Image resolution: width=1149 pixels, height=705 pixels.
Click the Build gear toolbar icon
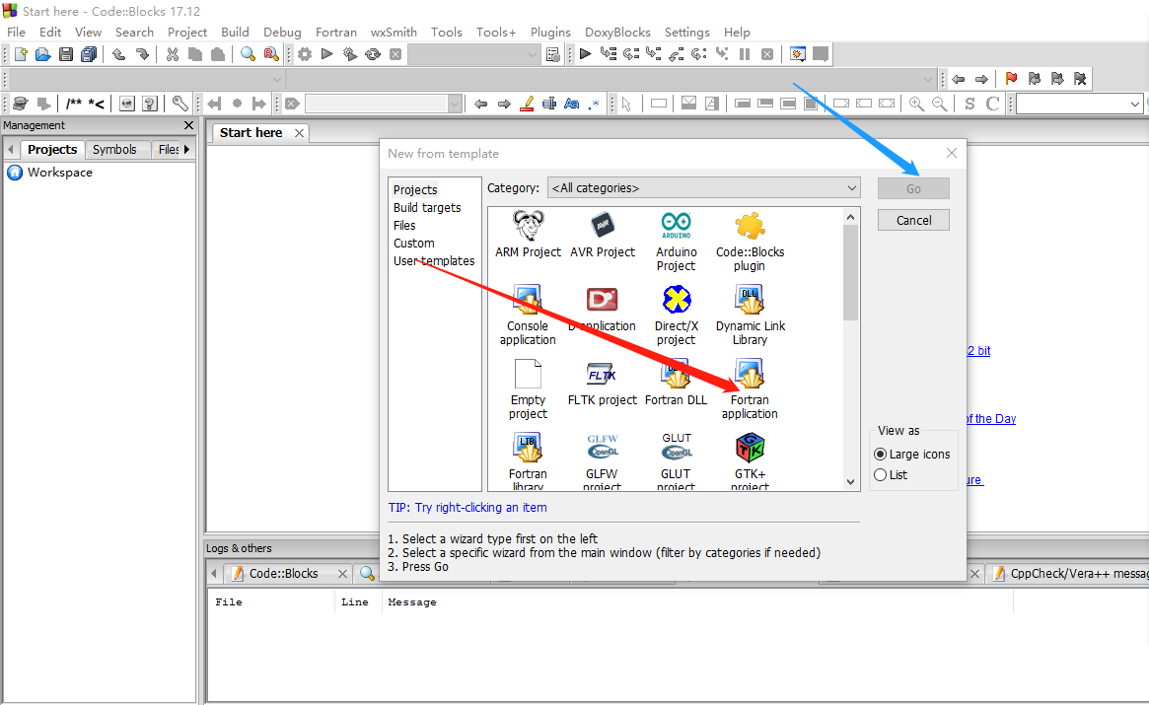point(304,53)
